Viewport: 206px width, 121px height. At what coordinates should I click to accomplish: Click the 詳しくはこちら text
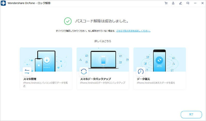point(103,41)
